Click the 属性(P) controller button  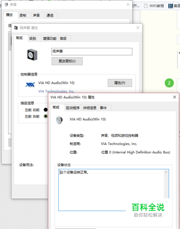120,83
